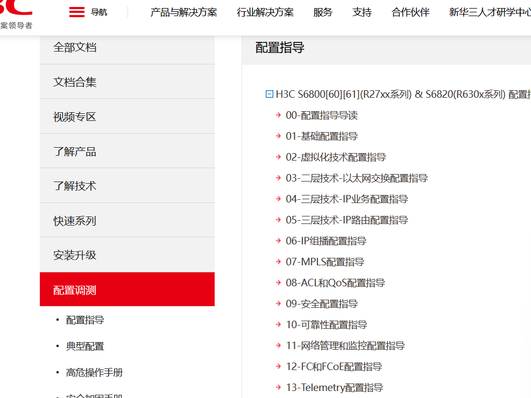Open 00-配置指导导读 document
The image size is (531, 398).
tap(322, 115)
